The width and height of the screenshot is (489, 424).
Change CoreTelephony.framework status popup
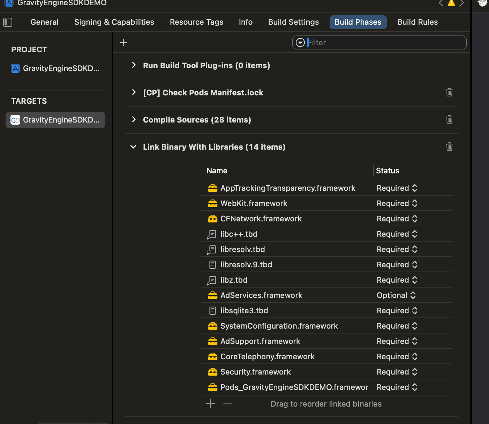[397, 357]
